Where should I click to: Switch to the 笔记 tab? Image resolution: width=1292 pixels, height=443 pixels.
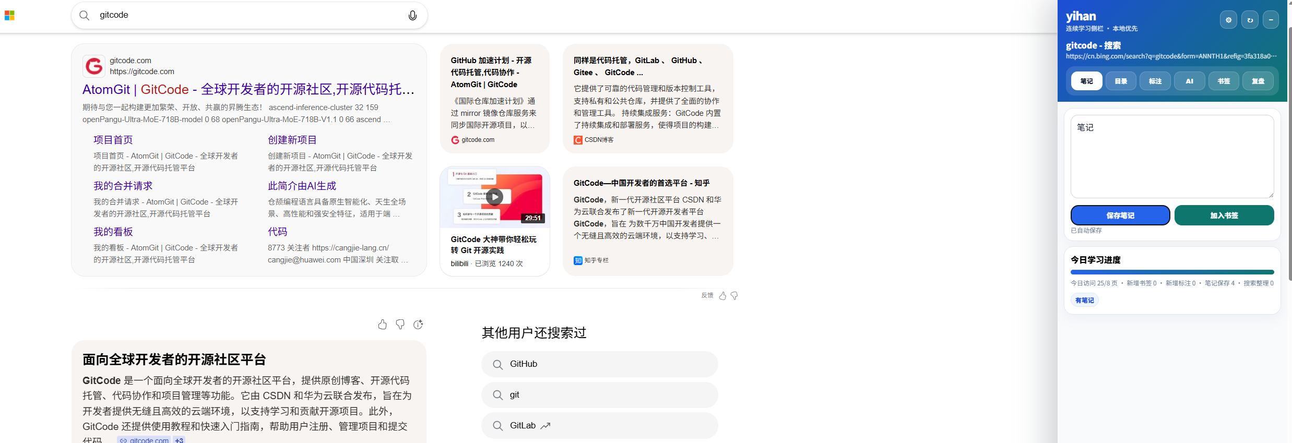1087,81
